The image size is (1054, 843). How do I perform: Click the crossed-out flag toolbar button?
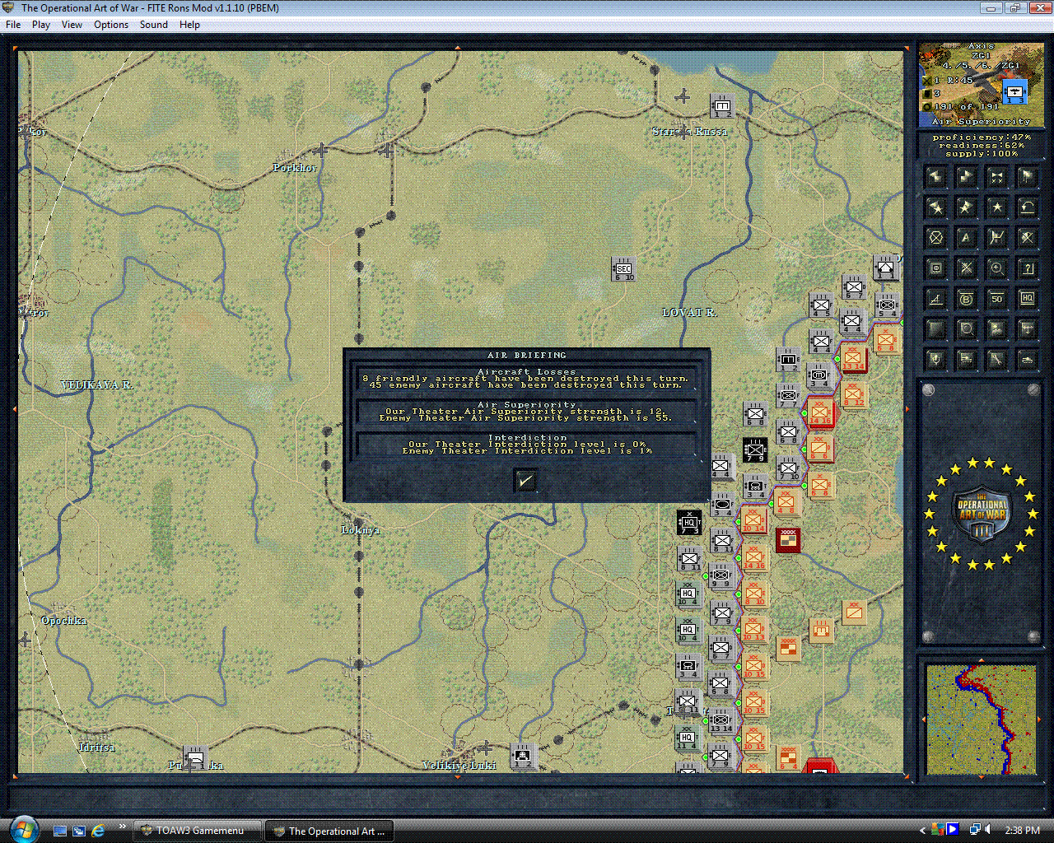[x=1027, y=238]
